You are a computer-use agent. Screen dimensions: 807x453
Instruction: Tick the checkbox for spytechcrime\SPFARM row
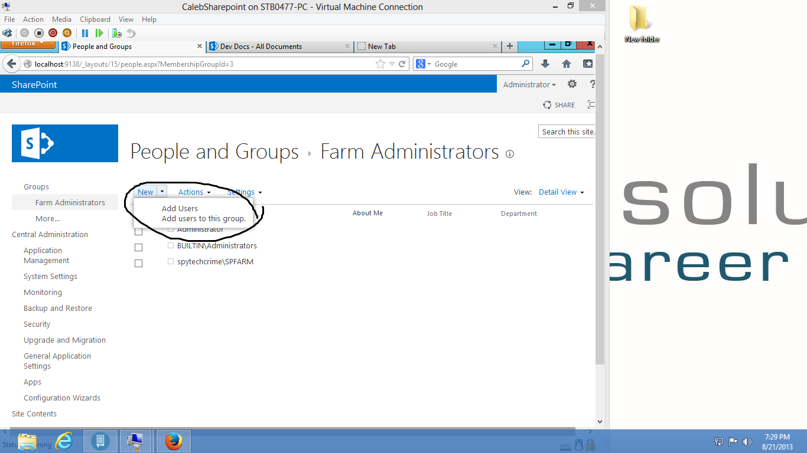[x=138, y=263]
